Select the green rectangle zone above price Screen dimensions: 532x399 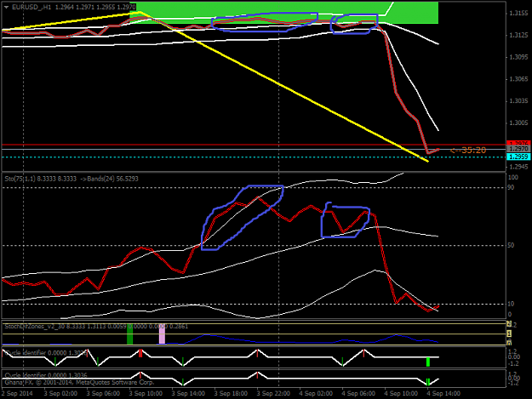[283, 13]
